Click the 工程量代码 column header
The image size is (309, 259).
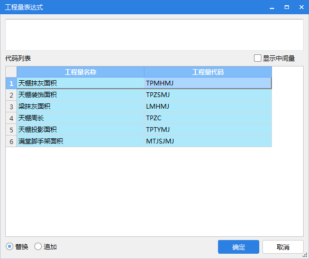(x=208, y=72)
